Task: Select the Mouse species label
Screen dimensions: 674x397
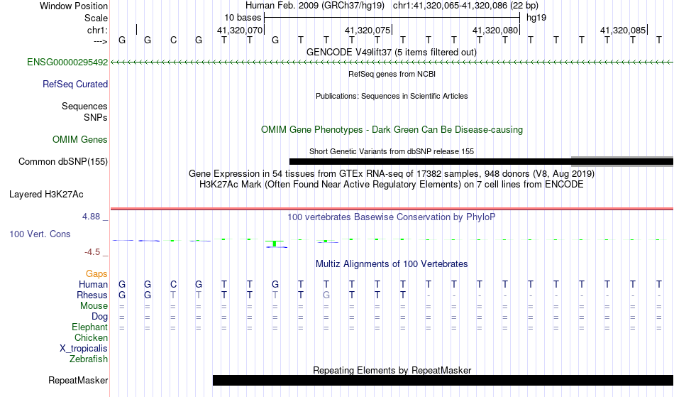Action: [94, 306]
